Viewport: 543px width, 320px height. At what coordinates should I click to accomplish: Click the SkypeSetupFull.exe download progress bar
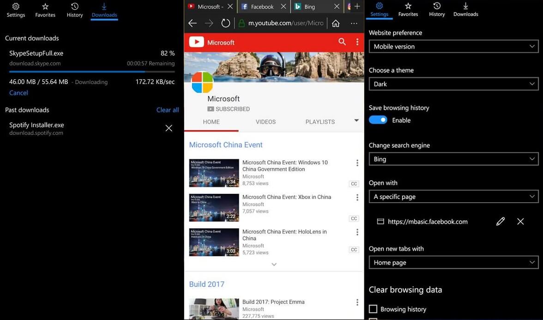pos(92,72)
